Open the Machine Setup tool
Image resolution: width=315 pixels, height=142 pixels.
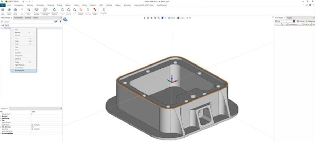point(9,11)
